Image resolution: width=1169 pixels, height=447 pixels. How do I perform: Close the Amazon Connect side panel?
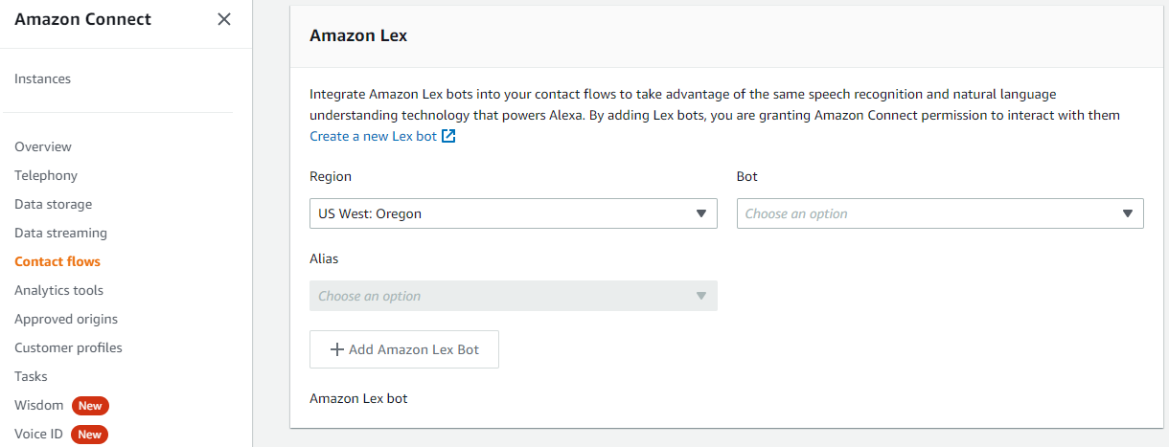click(224, 19)
